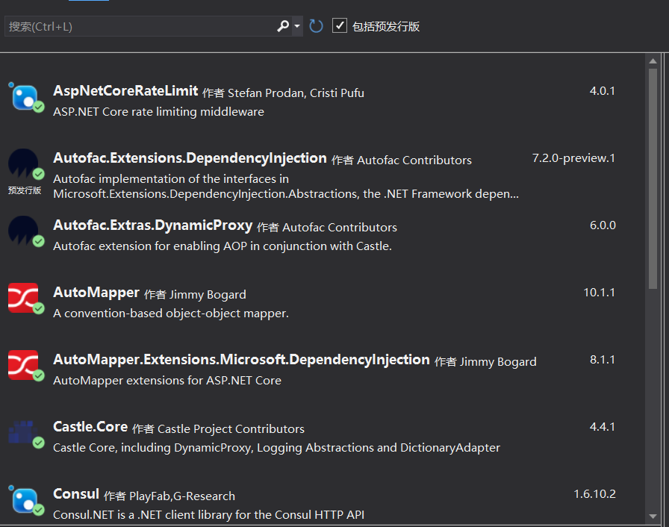Click the search magnifier icon

tap(283, 26)
